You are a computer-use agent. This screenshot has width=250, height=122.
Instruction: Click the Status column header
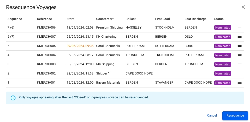(219, 19)
